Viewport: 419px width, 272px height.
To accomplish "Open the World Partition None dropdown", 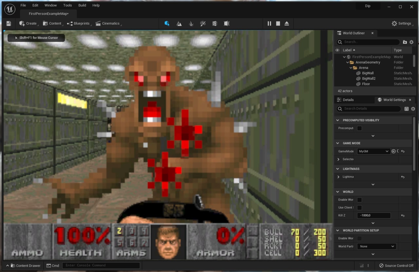I will pos(377,246).
